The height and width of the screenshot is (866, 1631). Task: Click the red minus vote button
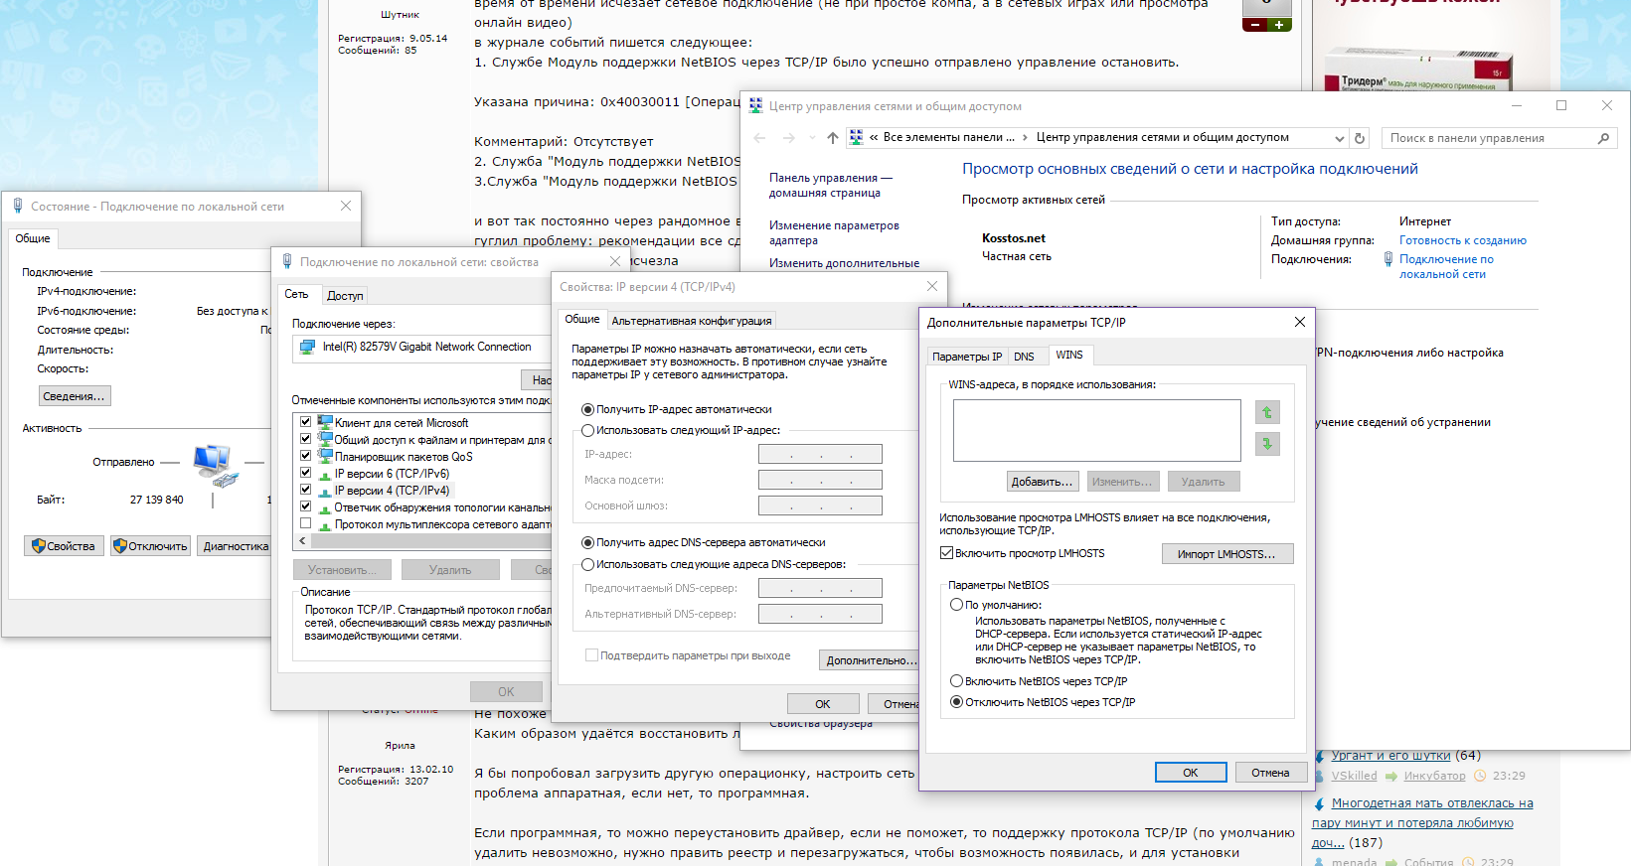(1254, 25)
